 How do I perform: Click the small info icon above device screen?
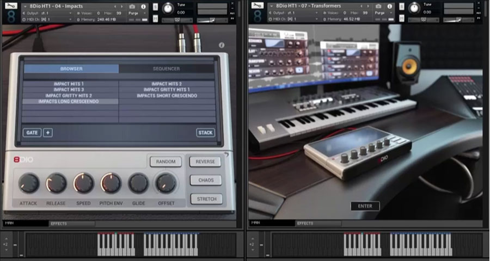click(x=222, y=45)
